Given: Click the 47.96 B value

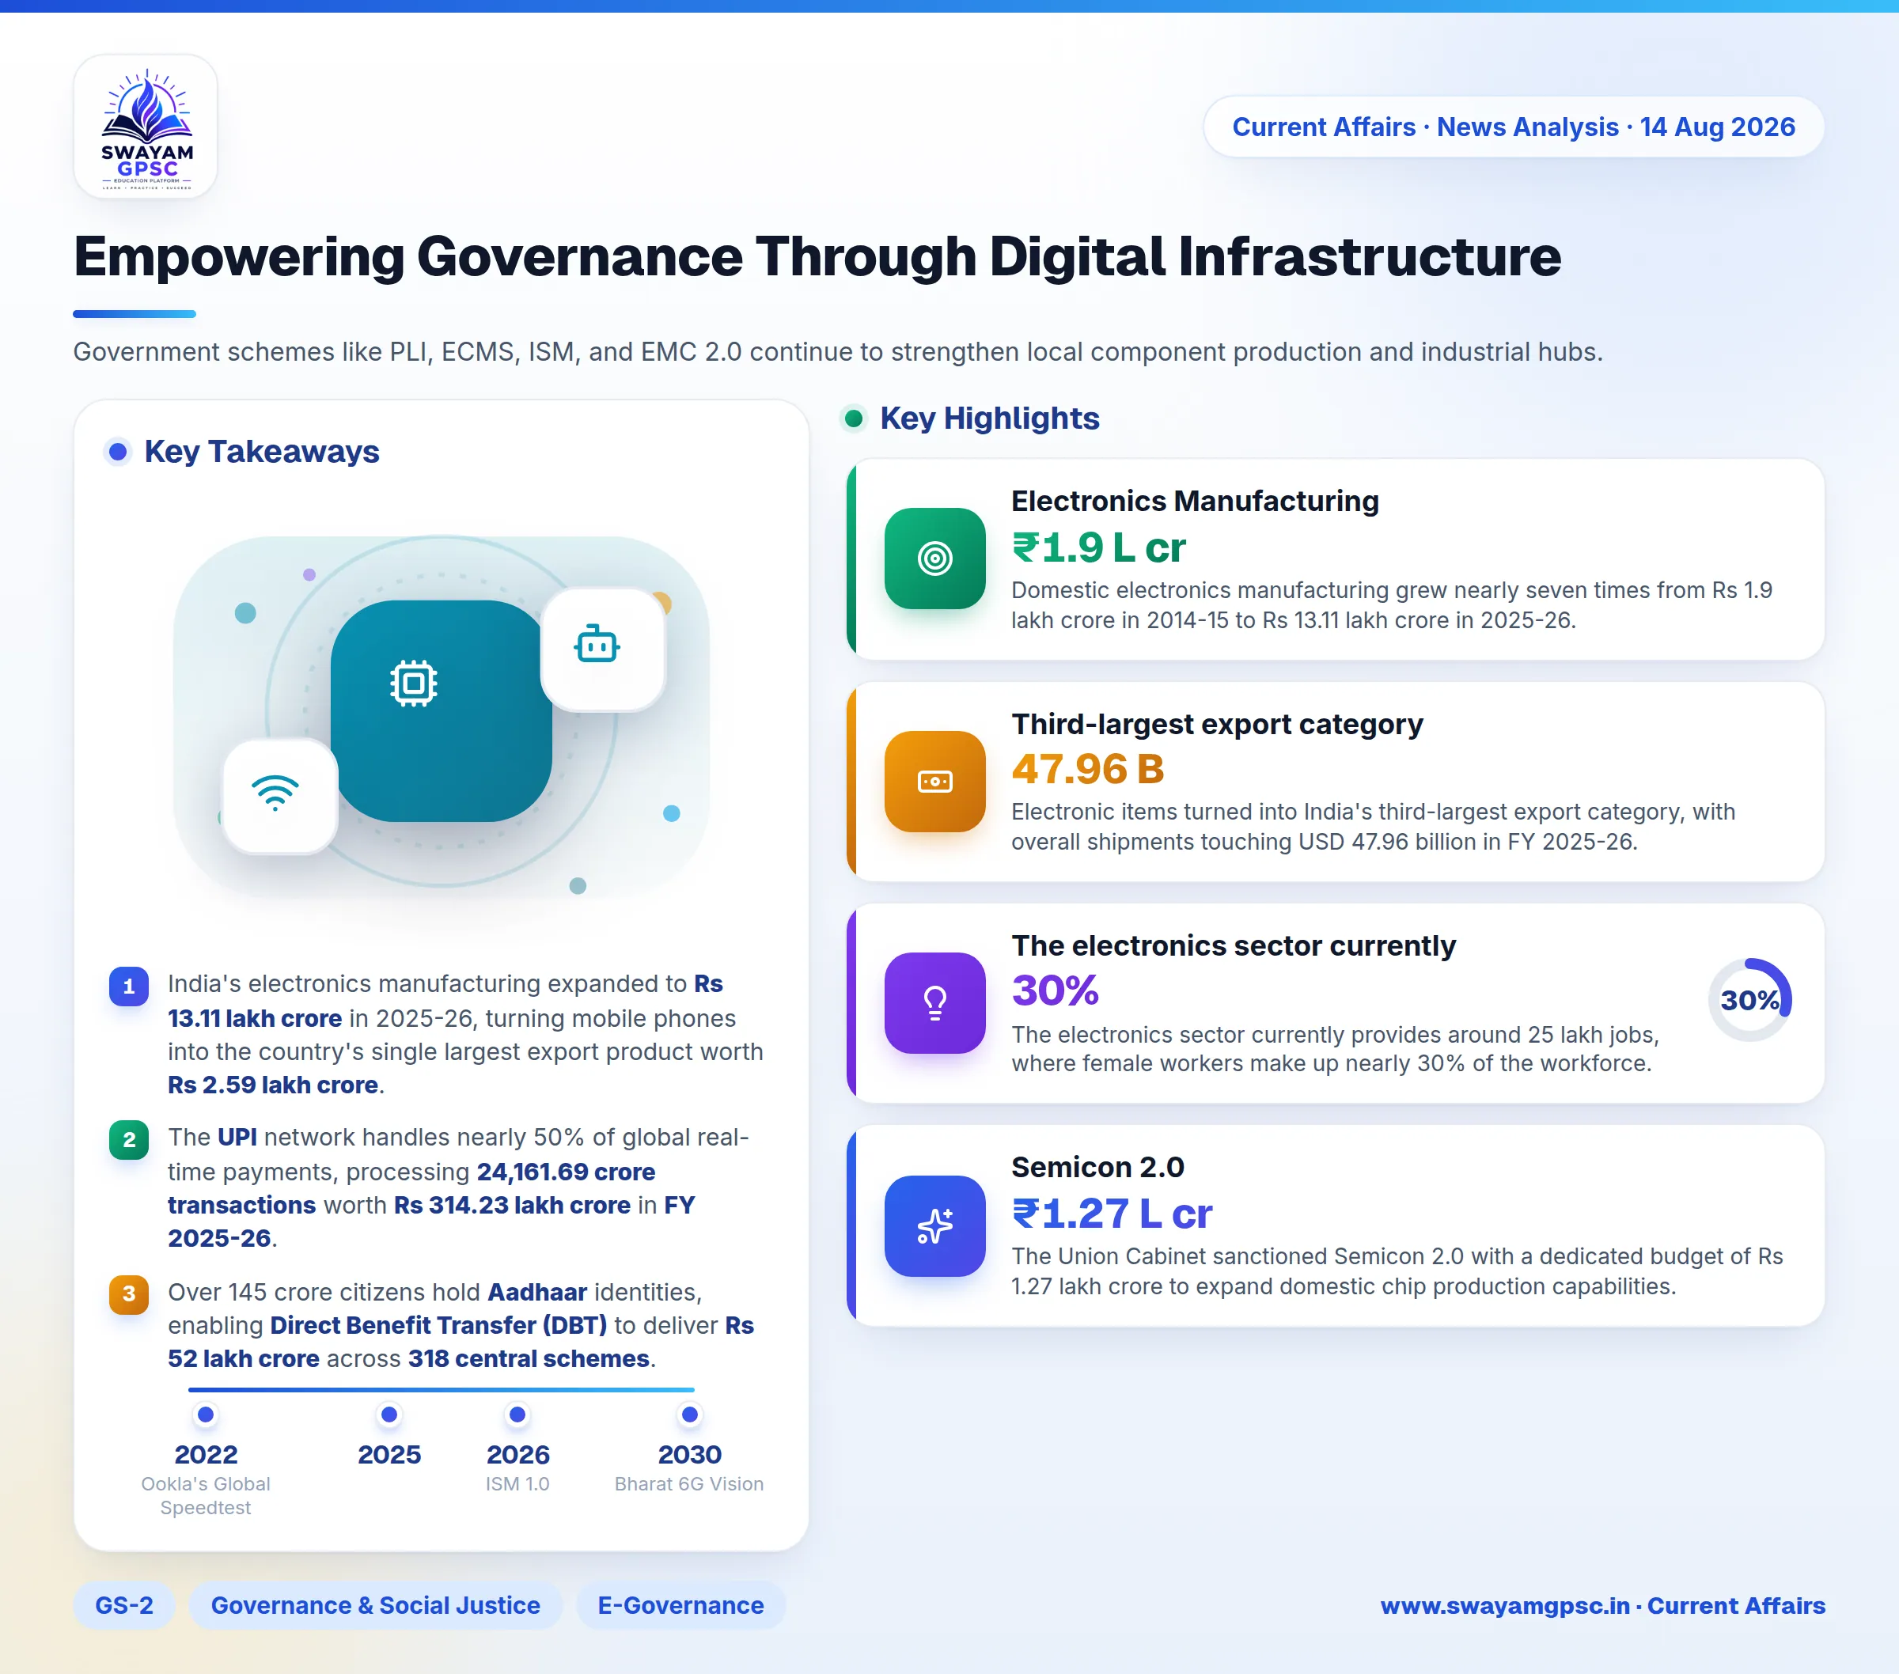Looking at the screenshot, I should pos(1088,769).
